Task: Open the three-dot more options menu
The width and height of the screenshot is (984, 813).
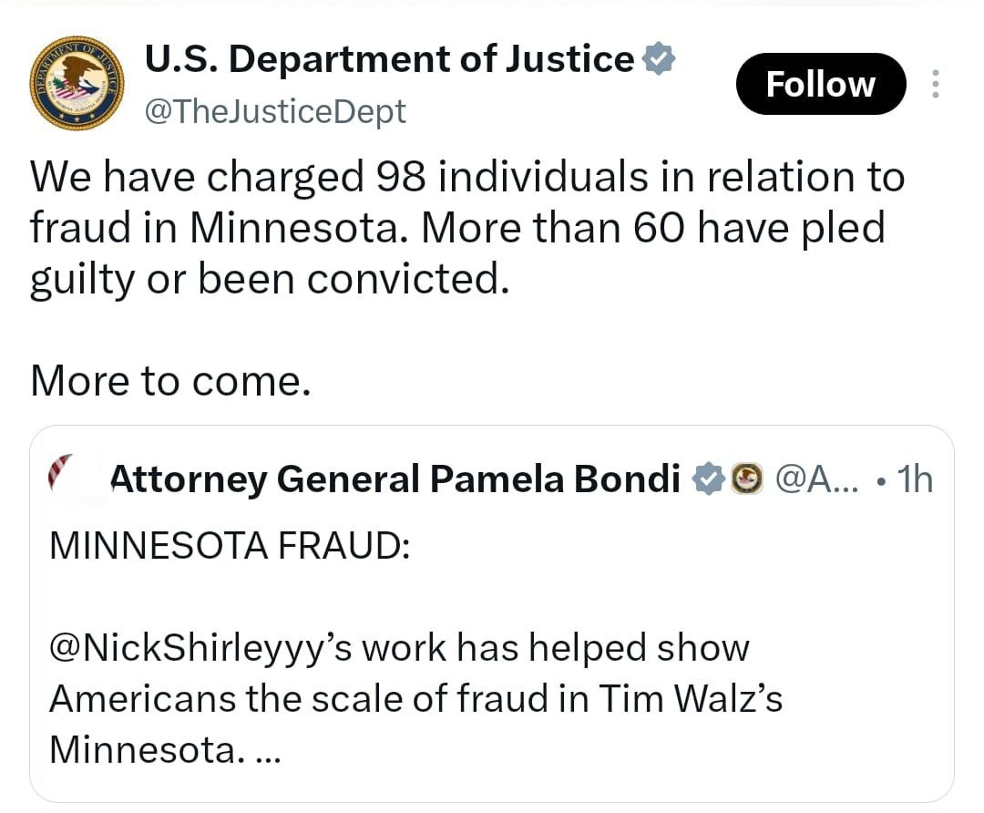Action: [934, 85]
